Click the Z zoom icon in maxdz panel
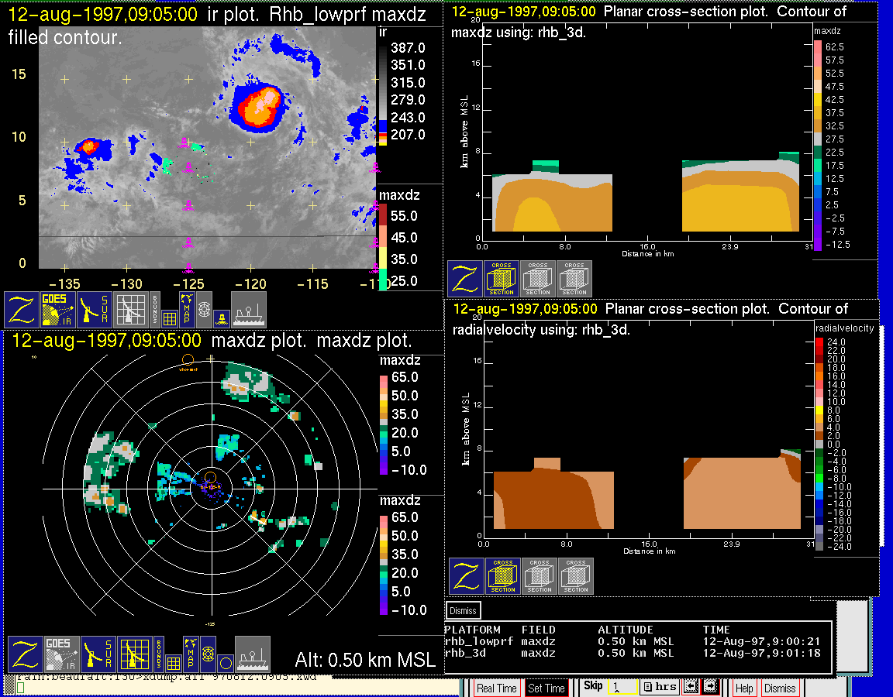This screenshot has width=893, height=697. pos(24,654)
